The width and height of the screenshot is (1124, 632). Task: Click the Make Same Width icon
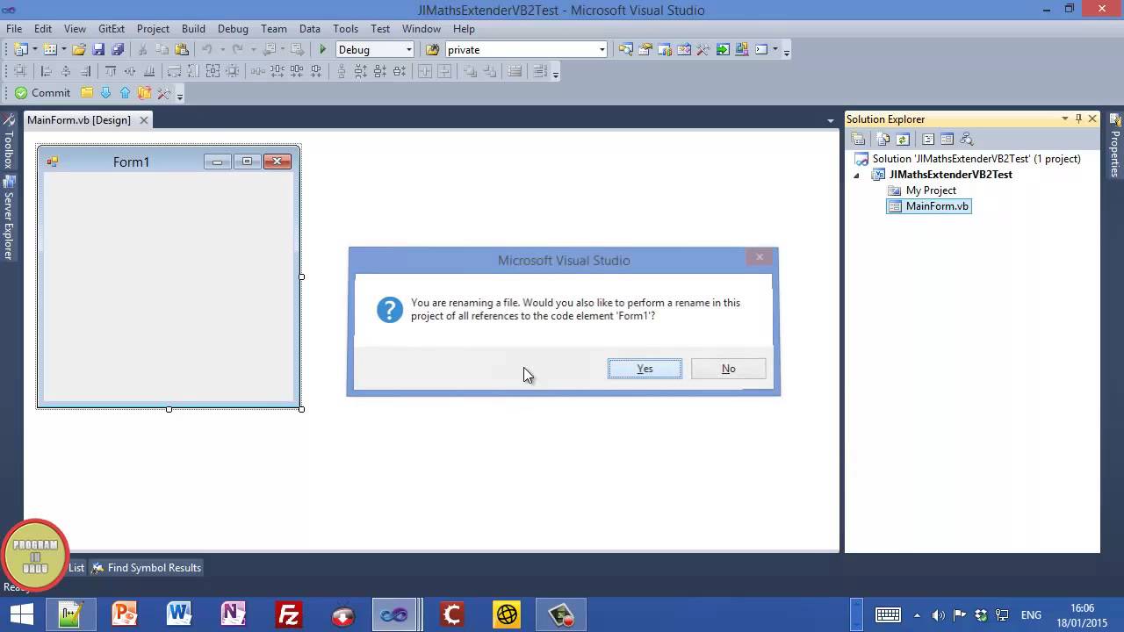tap(174, 71)
